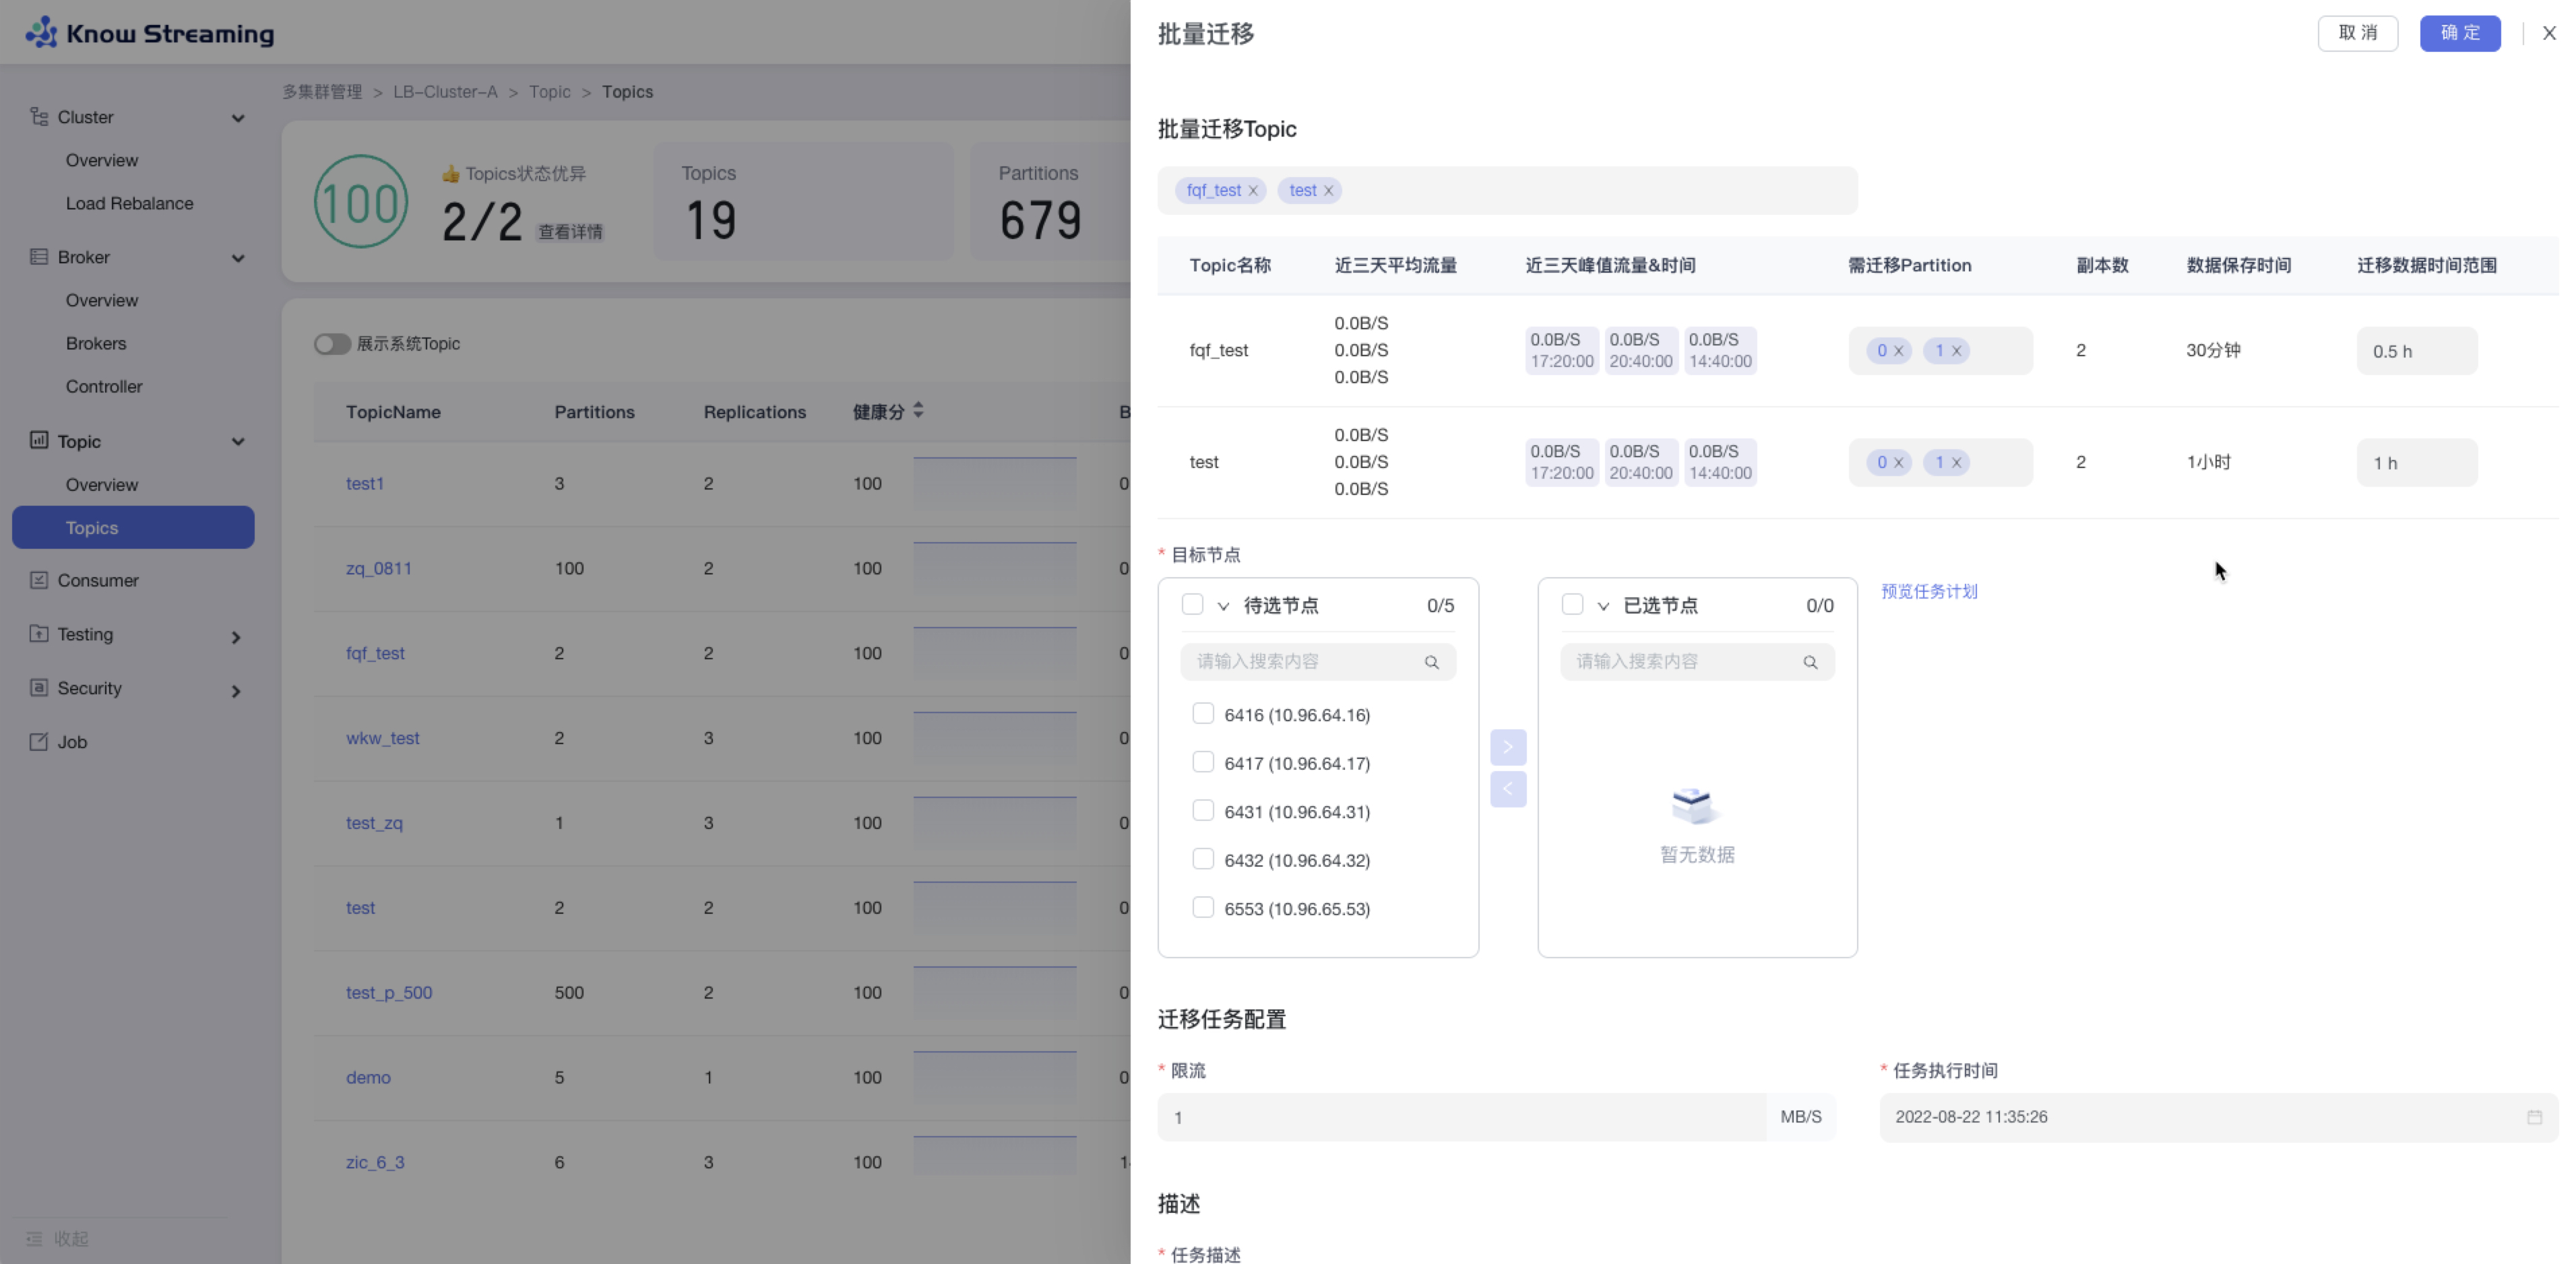Click the move-right arrow transfer button
2576x1264 pixels.
pyautogui.click(x=1507, y=747)
